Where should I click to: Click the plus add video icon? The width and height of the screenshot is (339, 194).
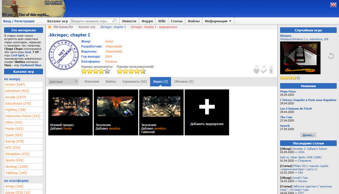click(x=207, y=107)
